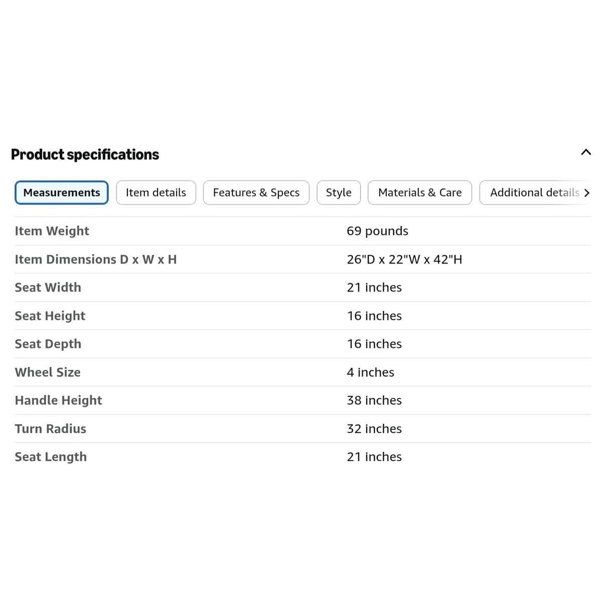Open the Additional details tab
This screenshot has height=602, width=602.
click(x=535, y=193)
